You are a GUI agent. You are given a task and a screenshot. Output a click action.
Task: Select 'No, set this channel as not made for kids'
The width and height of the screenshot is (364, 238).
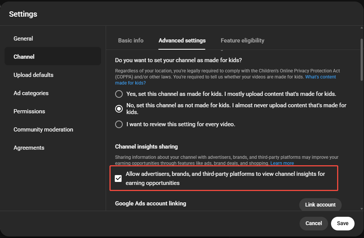tap(119, 109)
